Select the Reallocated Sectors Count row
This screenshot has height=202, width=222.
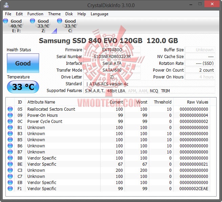coord(108,109)
